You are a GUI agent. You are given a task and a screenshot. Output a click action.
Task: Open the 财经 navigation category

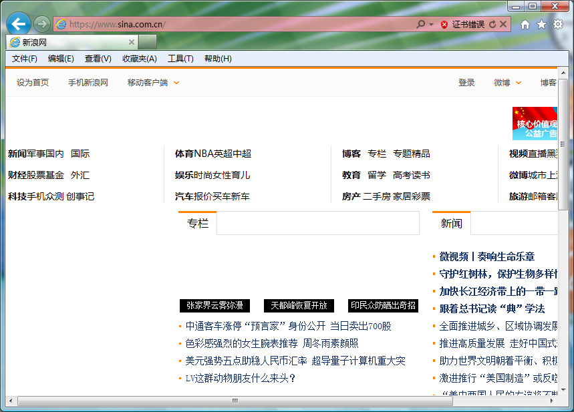(x=17, y=175)
